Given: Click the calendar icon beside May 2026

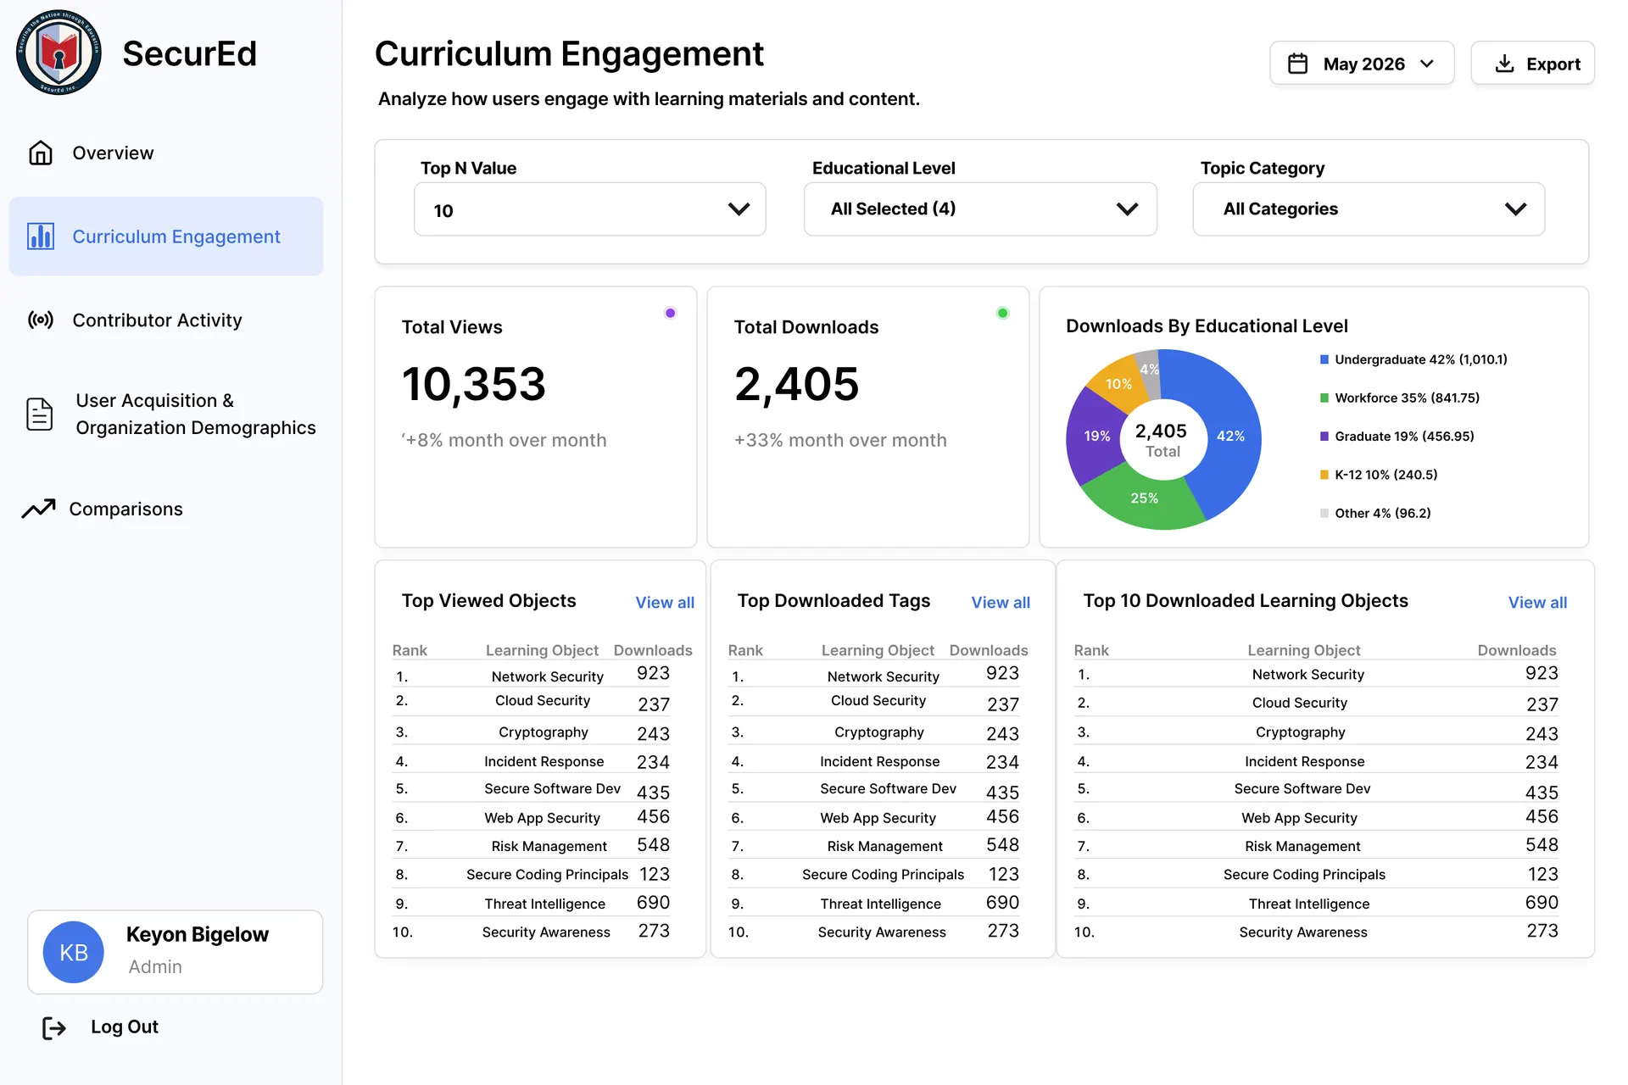Looking at the screenshot, I should pos(1297,64).
